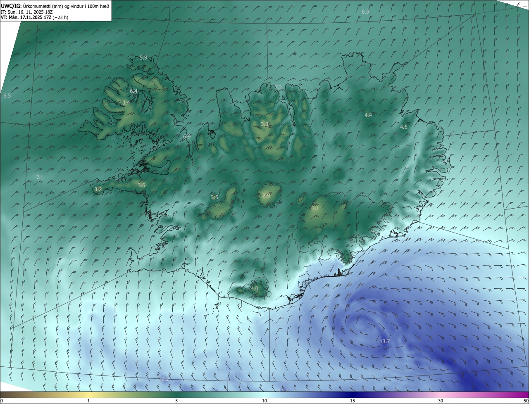Image resolution: width=529 pixels, height=404 pixels.
Task: Click the '0' tick on the color scale
Action: point(2,401)
